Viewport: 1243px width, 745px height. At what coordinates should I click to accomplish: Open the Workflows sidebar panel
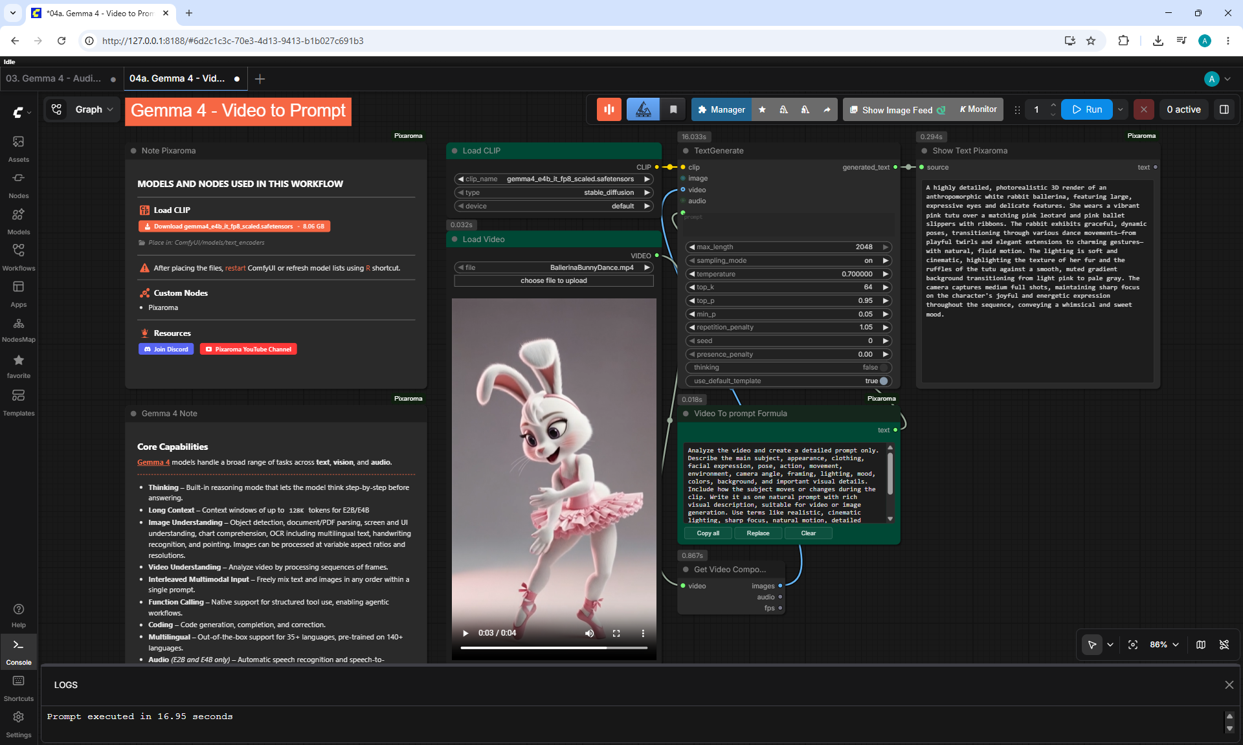pyautogui.click(x=19, y=257)
